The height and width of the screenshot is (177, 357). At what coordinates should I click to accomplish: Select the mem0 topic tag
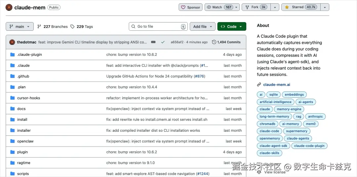coord(310,124)
